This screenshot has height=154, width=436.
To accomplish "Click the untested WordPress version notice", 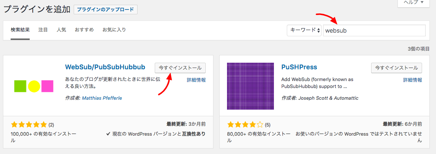I will [x=359, y=137].
